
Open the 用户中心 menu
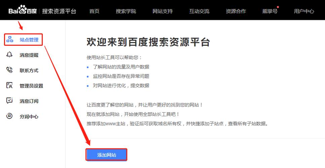click(x=304, y=11)
